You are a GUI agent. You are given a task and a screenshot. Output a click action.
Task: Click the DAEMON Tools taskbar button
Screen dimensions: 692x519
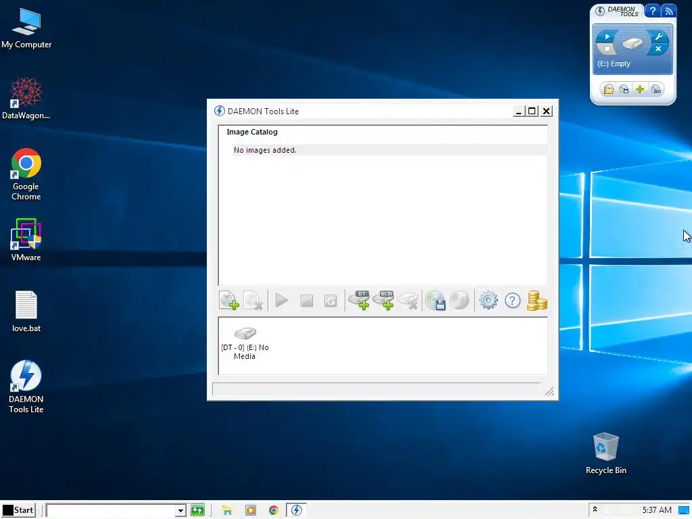(296, 510)
